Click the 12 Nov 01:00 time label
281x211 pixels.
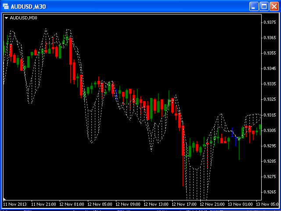[72, 204]
